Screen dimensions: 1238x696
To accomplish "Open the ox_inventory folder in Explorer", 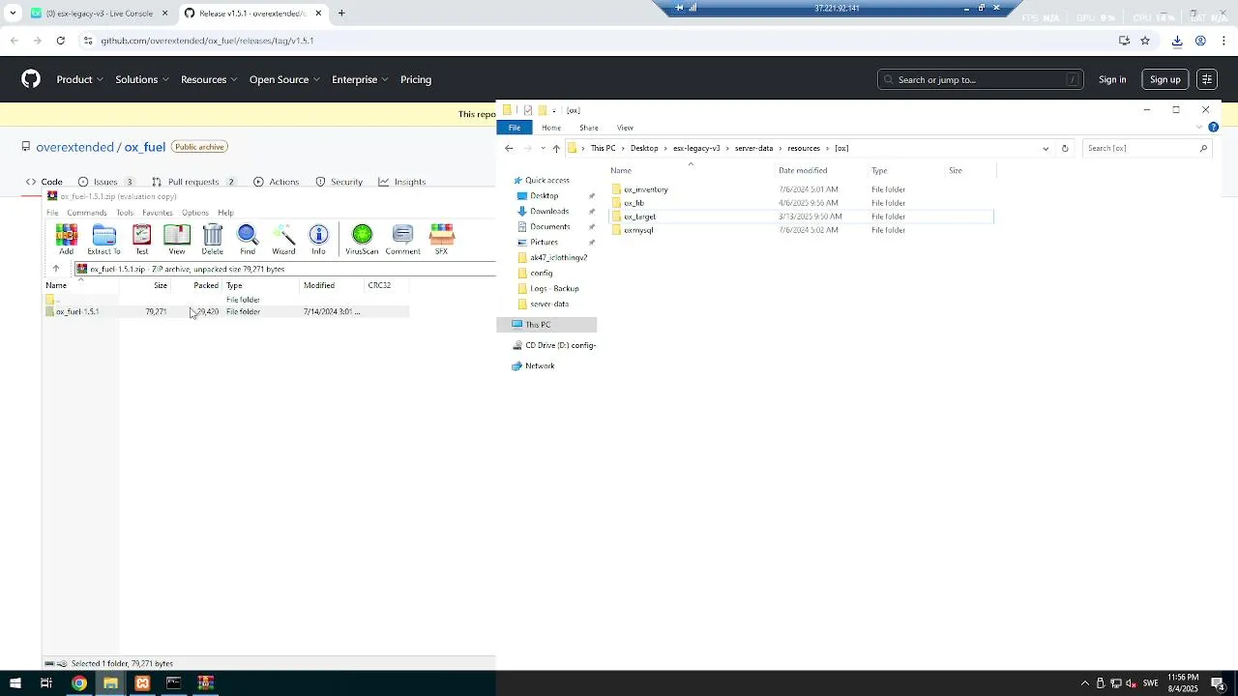I will 645,189.
